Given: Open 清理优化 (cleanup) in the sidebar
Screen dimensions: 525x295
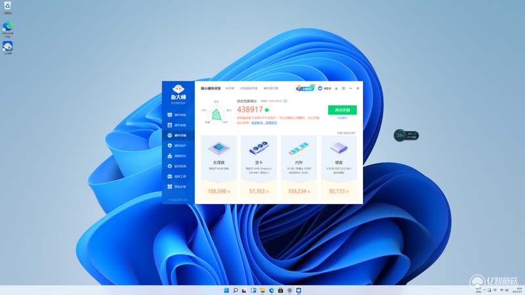Looking at the screenshot, I should (178, 156).
